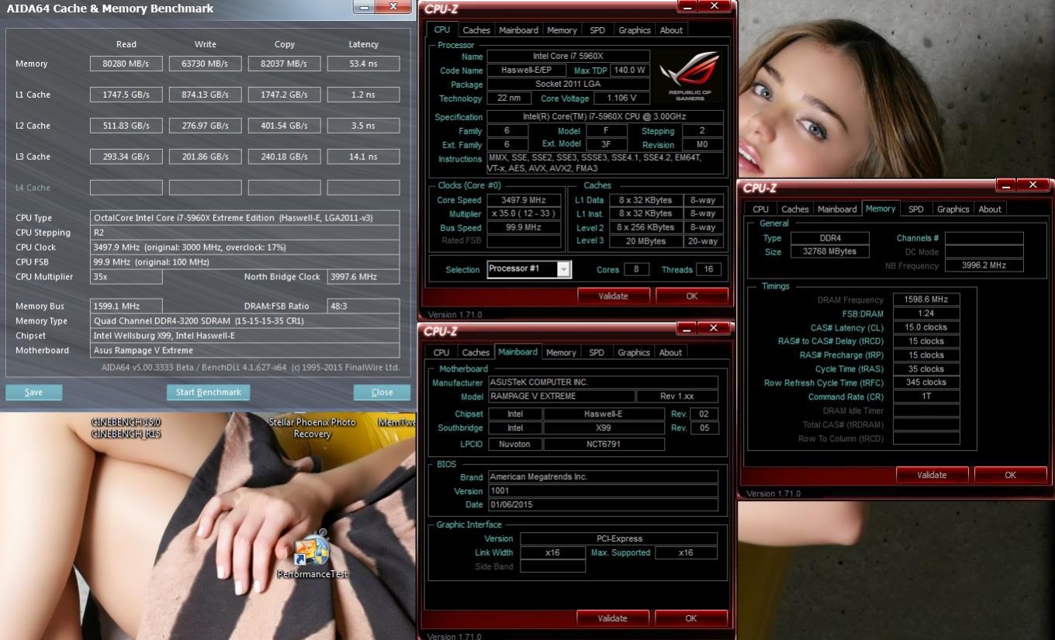Click the CPU Clock field showing 3497.9 MHz

coord(245,247)
